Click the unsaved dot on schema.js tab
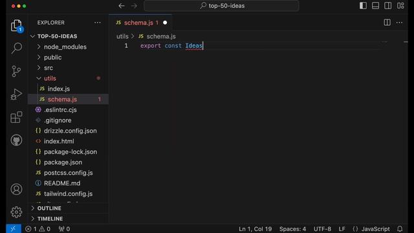This screenshot has width=414, height=233. click(x=165, y=23)
